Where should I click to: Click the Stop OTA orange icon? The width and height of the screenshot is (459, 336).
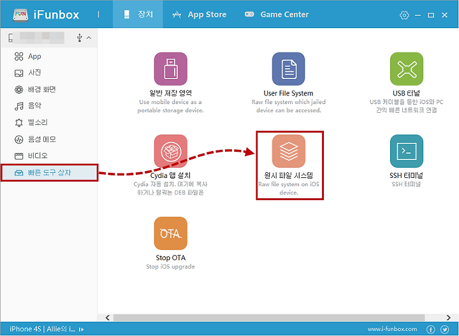coord(171,233)
